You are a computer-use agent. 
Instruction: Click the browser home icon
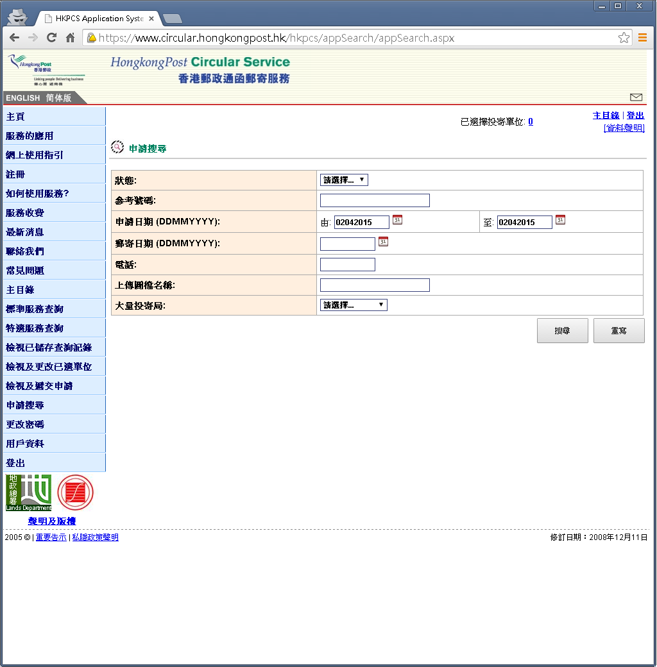pyautogui.click(x=69, y=38)
